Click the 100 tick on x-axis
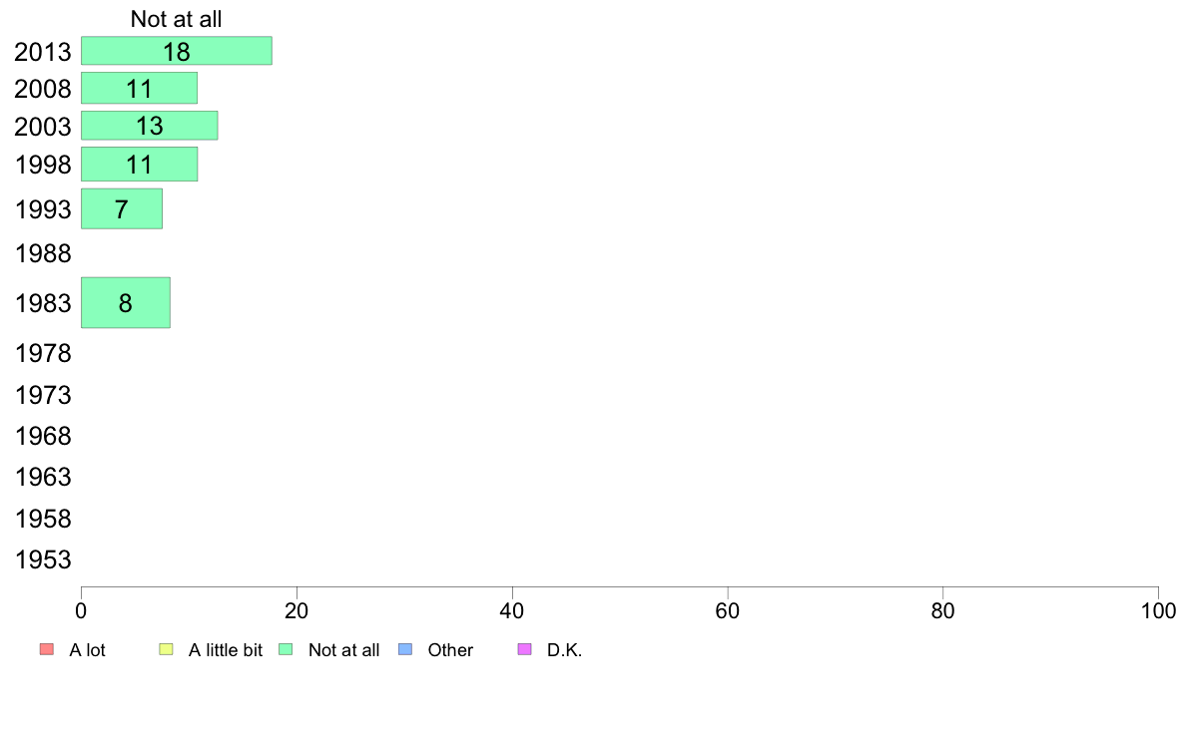Image resolution: width=1186 pixels, height=734 pixels. coord(1158,610)
